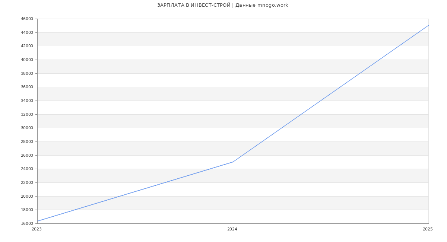Viewport: 447px width, 242px height.
Task: Click the 44000 y-axis label
Action: [27, 33]
